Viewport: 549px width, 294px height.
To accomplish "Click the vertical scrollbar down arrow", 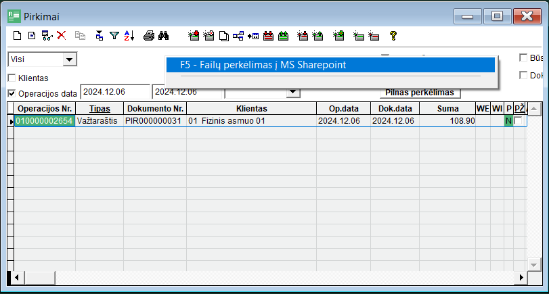I will (x=533, y=265).
